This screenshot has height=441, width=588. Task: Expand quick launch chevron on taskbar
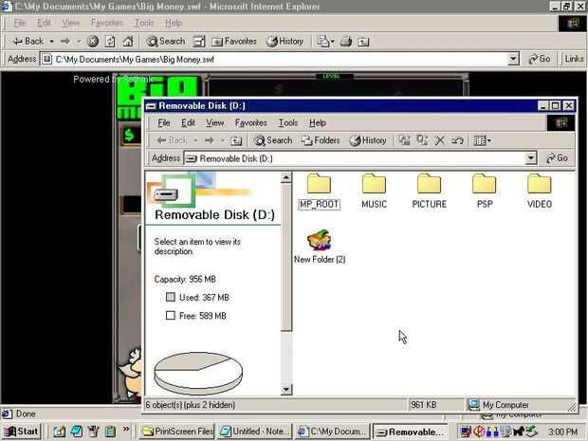pyautogui.click(x=125, y=429)
